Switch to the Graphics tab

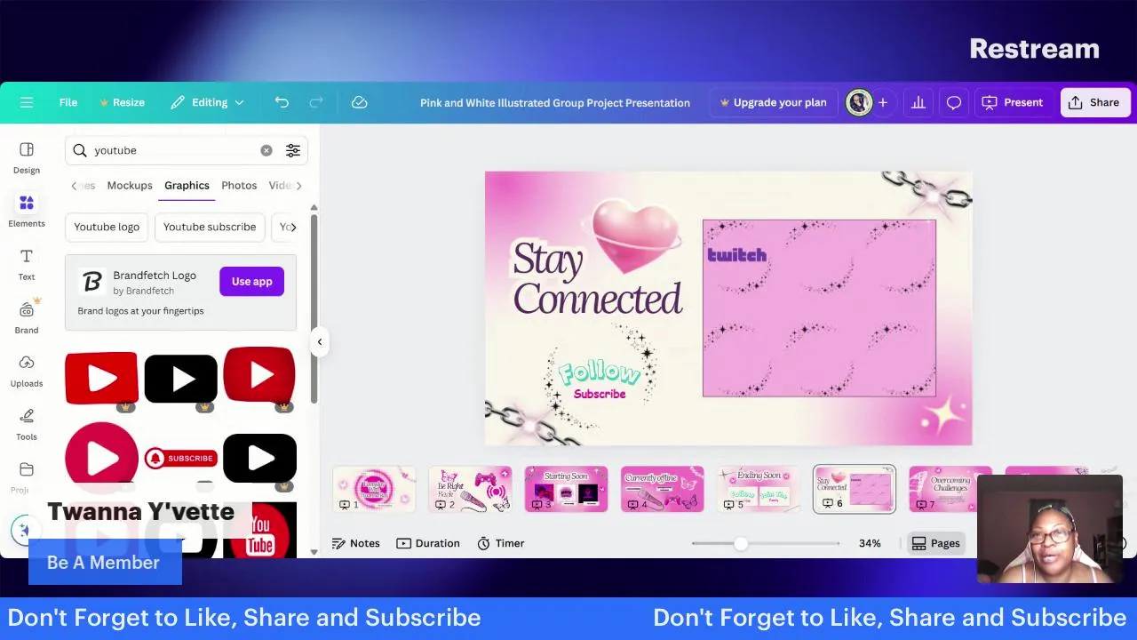pos(187,185)
